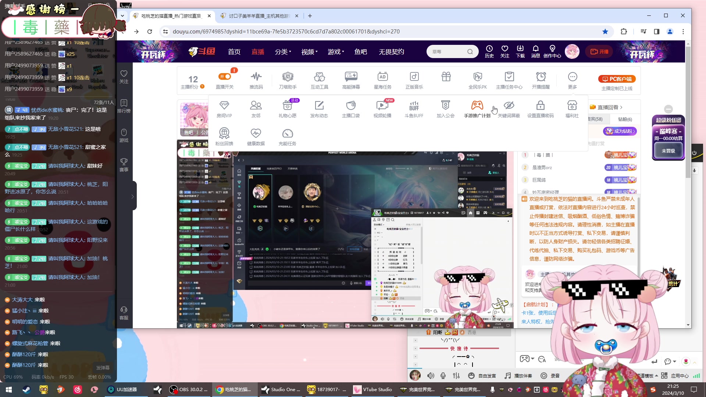Viewport: 706px width, 397px height.
Task: Toggle the bookmark star for this page
Action: (x=605, y=32)
